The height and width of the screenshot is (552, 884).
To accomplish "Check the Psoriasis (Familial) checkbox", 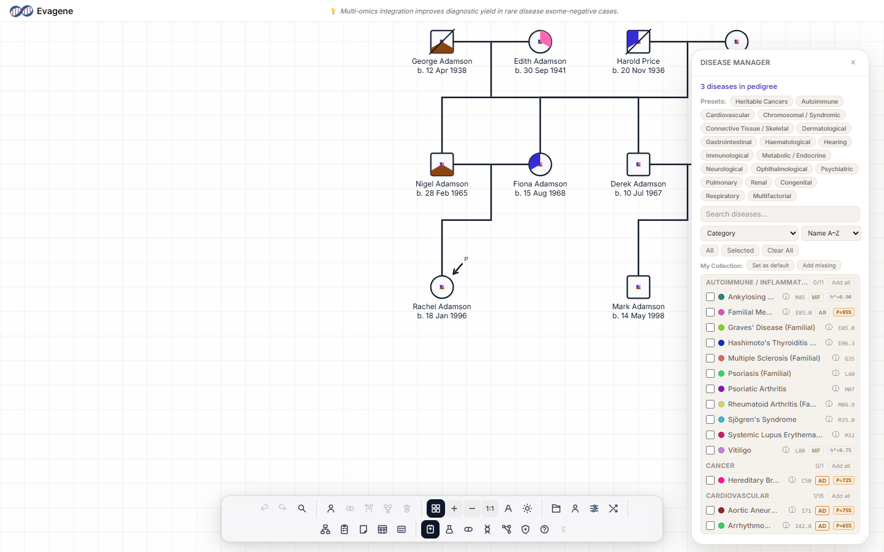I will pyautogui.click(x=710, y=374).
